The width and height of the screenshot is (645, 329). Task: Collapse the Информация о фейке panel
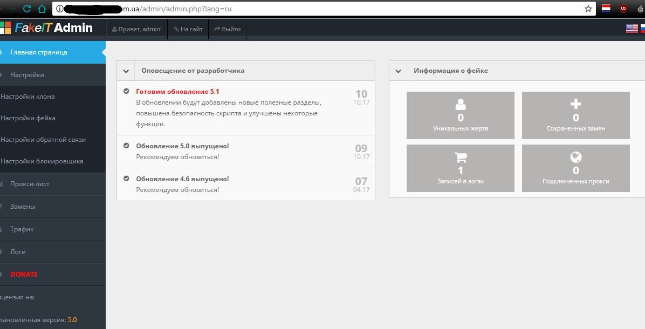point(398,71)
